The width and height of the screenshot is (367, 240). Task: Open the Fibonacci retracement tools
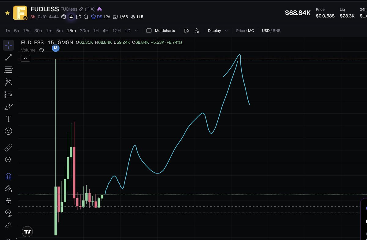8,70
